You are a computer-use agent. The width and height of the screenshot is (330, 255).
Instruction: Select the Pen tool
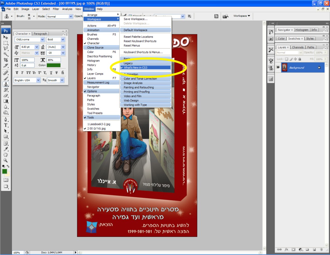coord(6,120)
